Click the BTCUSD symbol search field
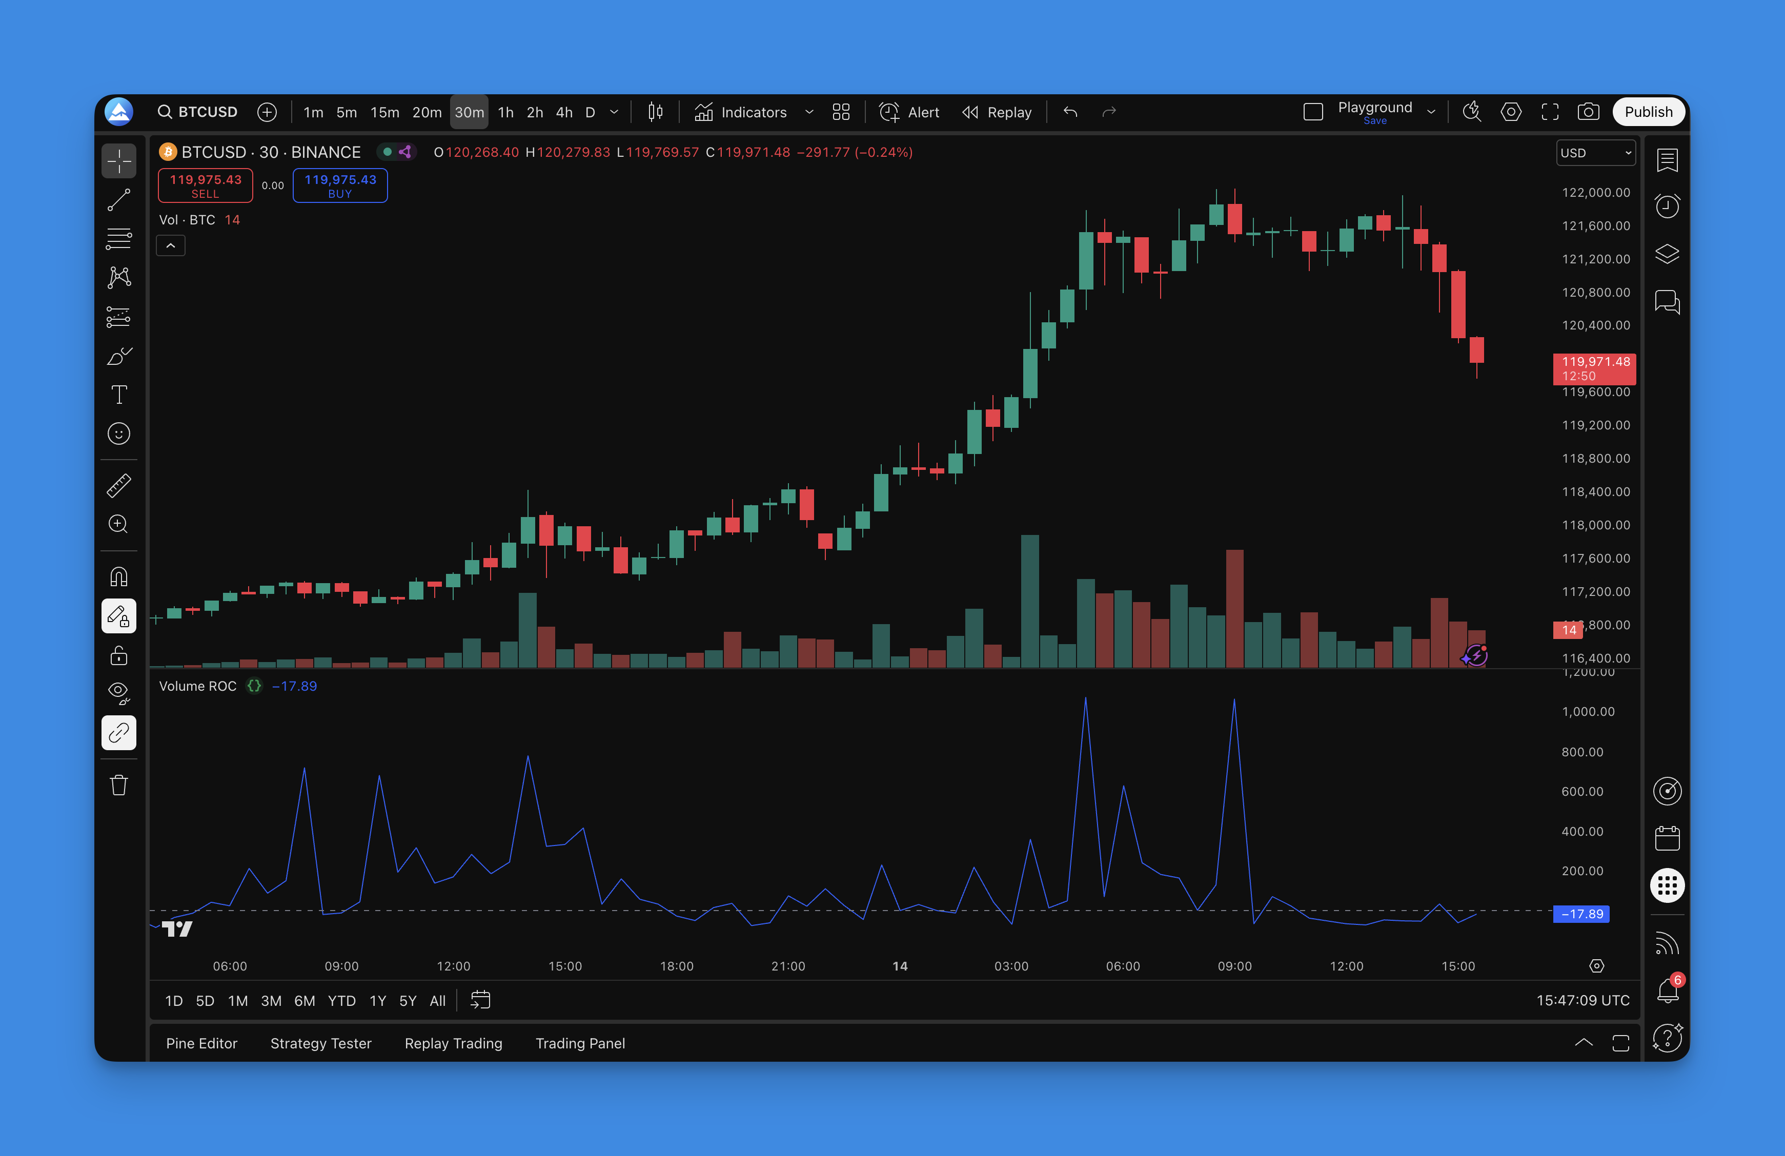 pos(197,112)
